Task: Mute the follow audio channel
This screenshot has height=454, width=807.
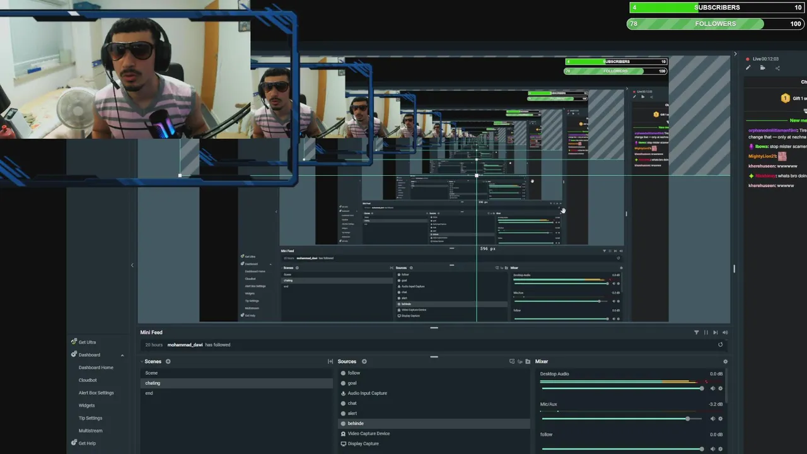Action: 713,449
